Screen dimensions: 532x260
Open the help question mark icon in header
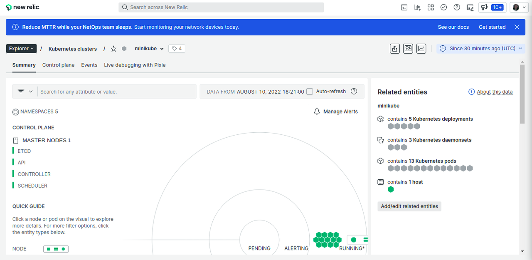457,7
